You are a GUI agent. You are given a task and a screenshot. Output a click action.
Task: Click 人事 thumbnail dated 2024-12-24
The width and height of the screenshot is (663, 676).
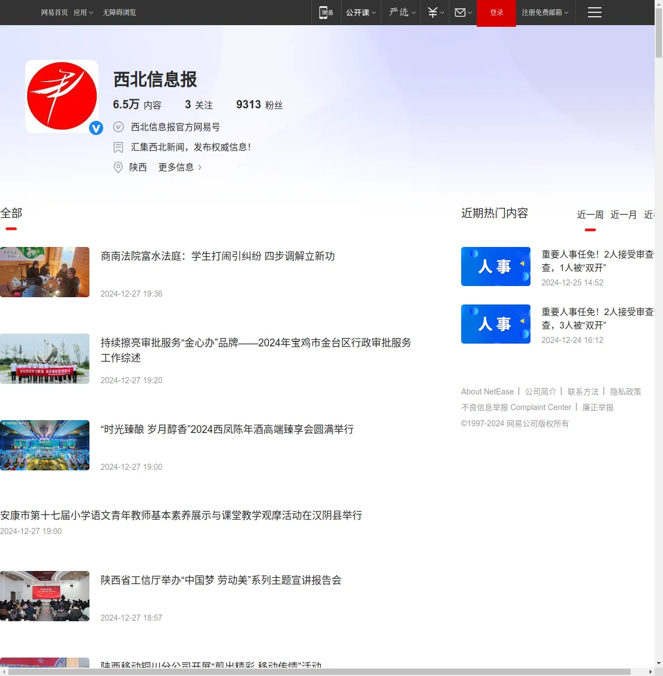496,324
